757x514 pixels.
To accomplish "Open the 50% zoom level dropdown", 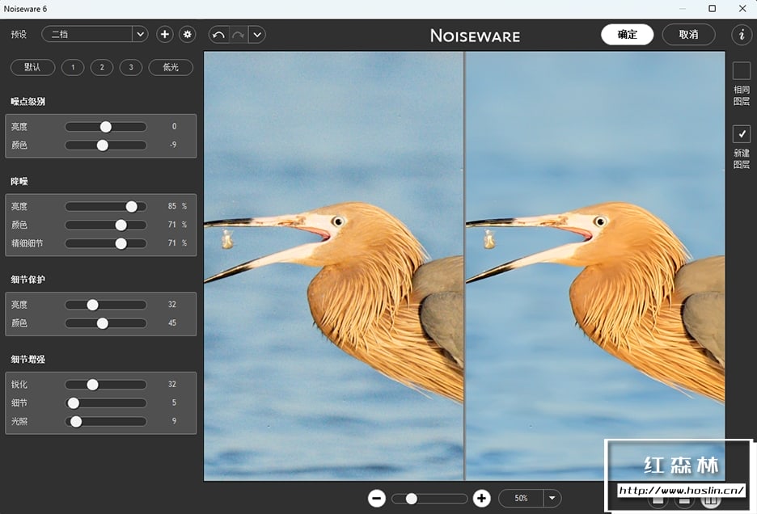I will [x=553, y=498].
